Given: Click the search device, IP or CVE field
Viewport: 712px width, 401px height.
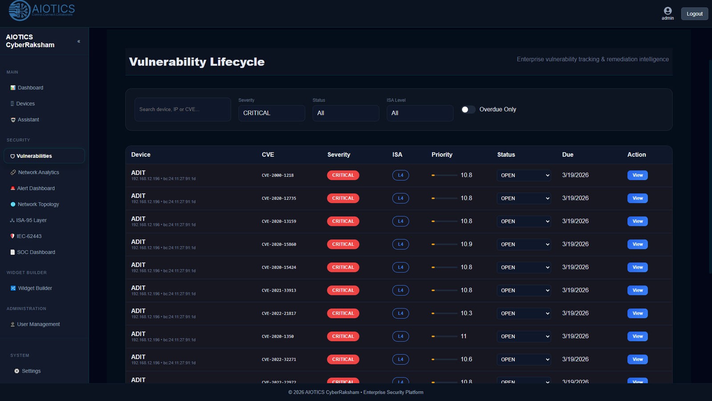Looking at the screenshot, I should click(182, 110).
